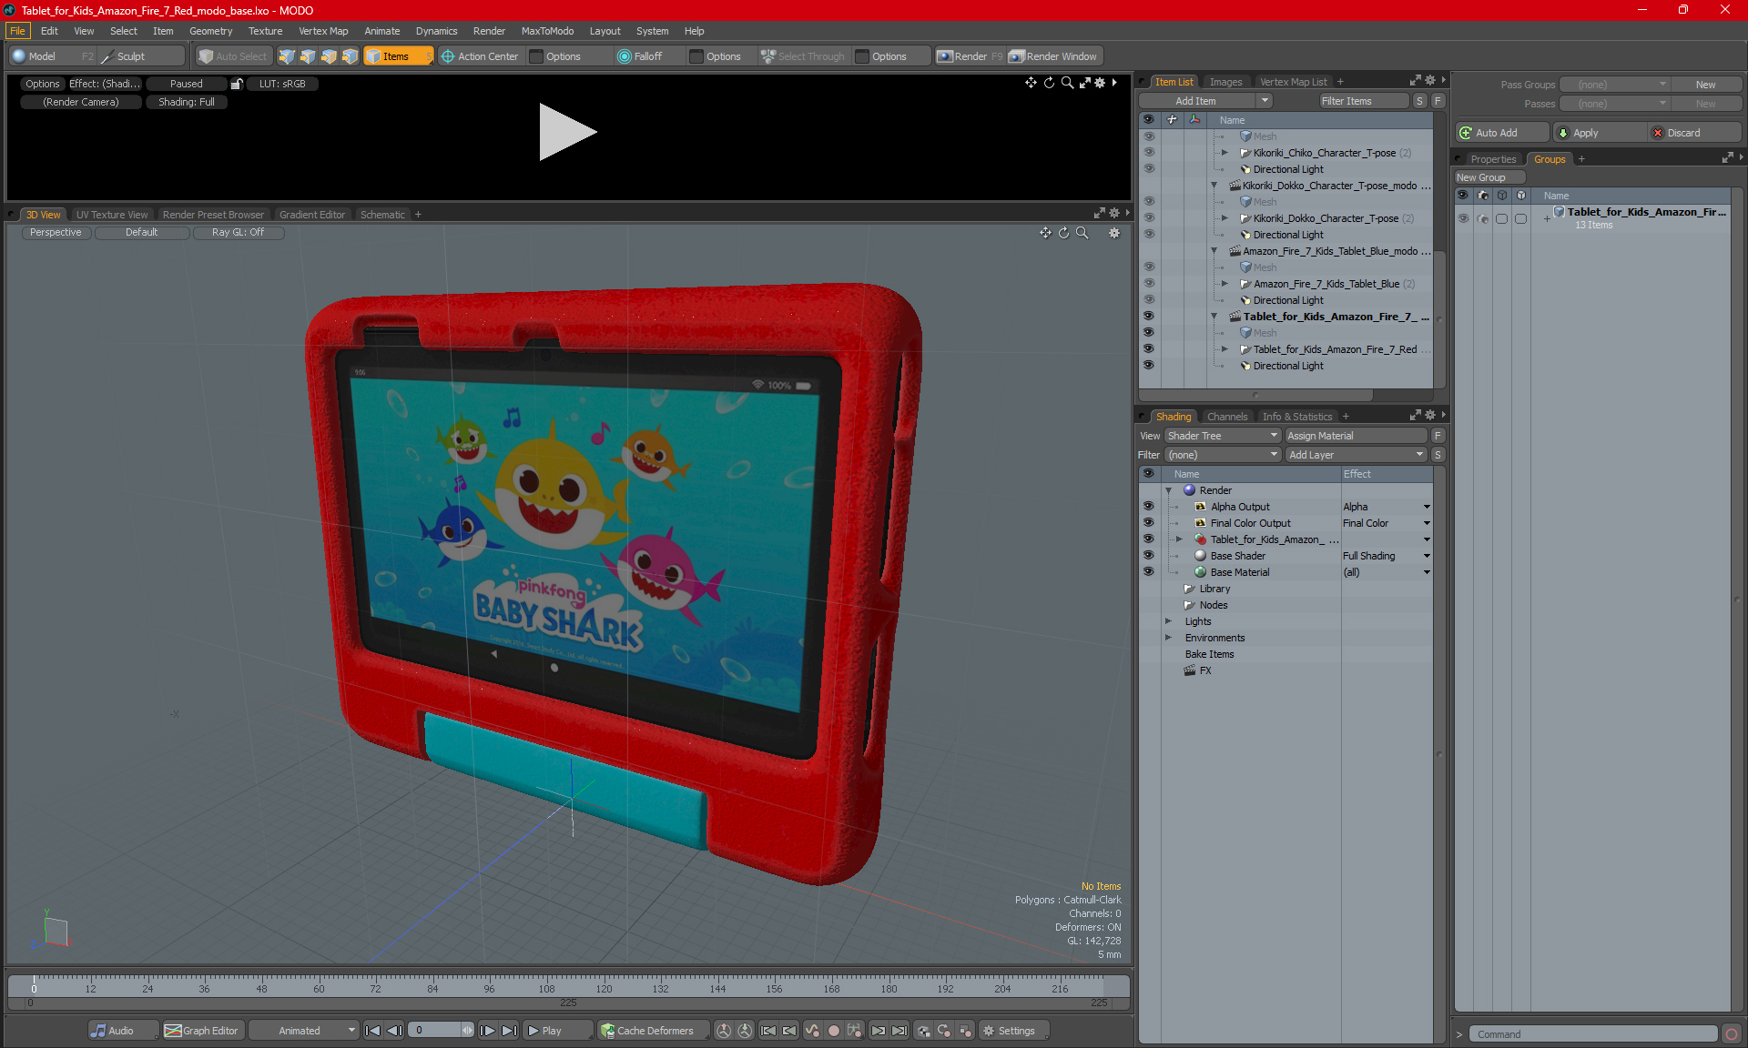Collapse the Amazon_Fire_7_Kids_Tablet_Blue_modo scene

[1214, 251]
